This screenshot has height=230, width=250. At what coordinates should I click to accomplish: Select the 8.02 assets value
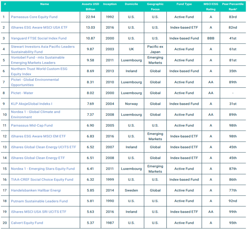pos(90,93)
